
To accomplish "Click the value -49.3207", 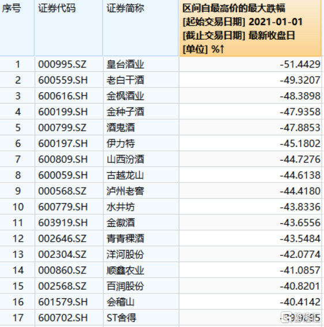I will coord(300,80).
